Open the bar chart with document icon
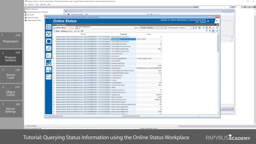 pos(48,70)
